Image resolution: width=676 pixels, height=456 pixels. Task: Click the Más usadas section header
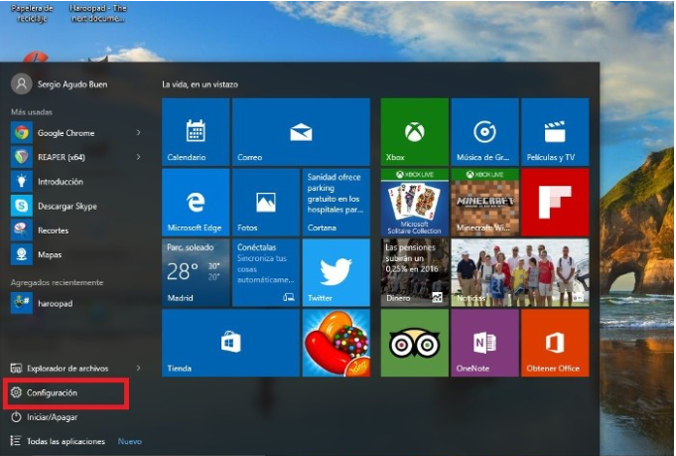tap(32, 111)
